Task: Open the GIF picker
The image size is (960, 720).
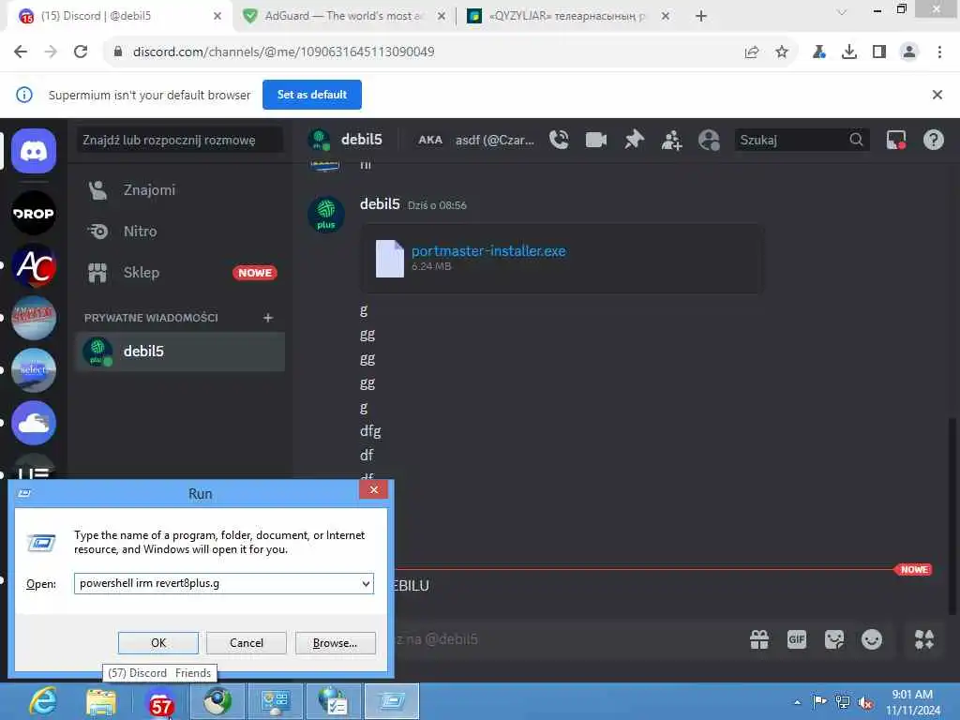Action: pyautogui.click(x=797, y=639)
